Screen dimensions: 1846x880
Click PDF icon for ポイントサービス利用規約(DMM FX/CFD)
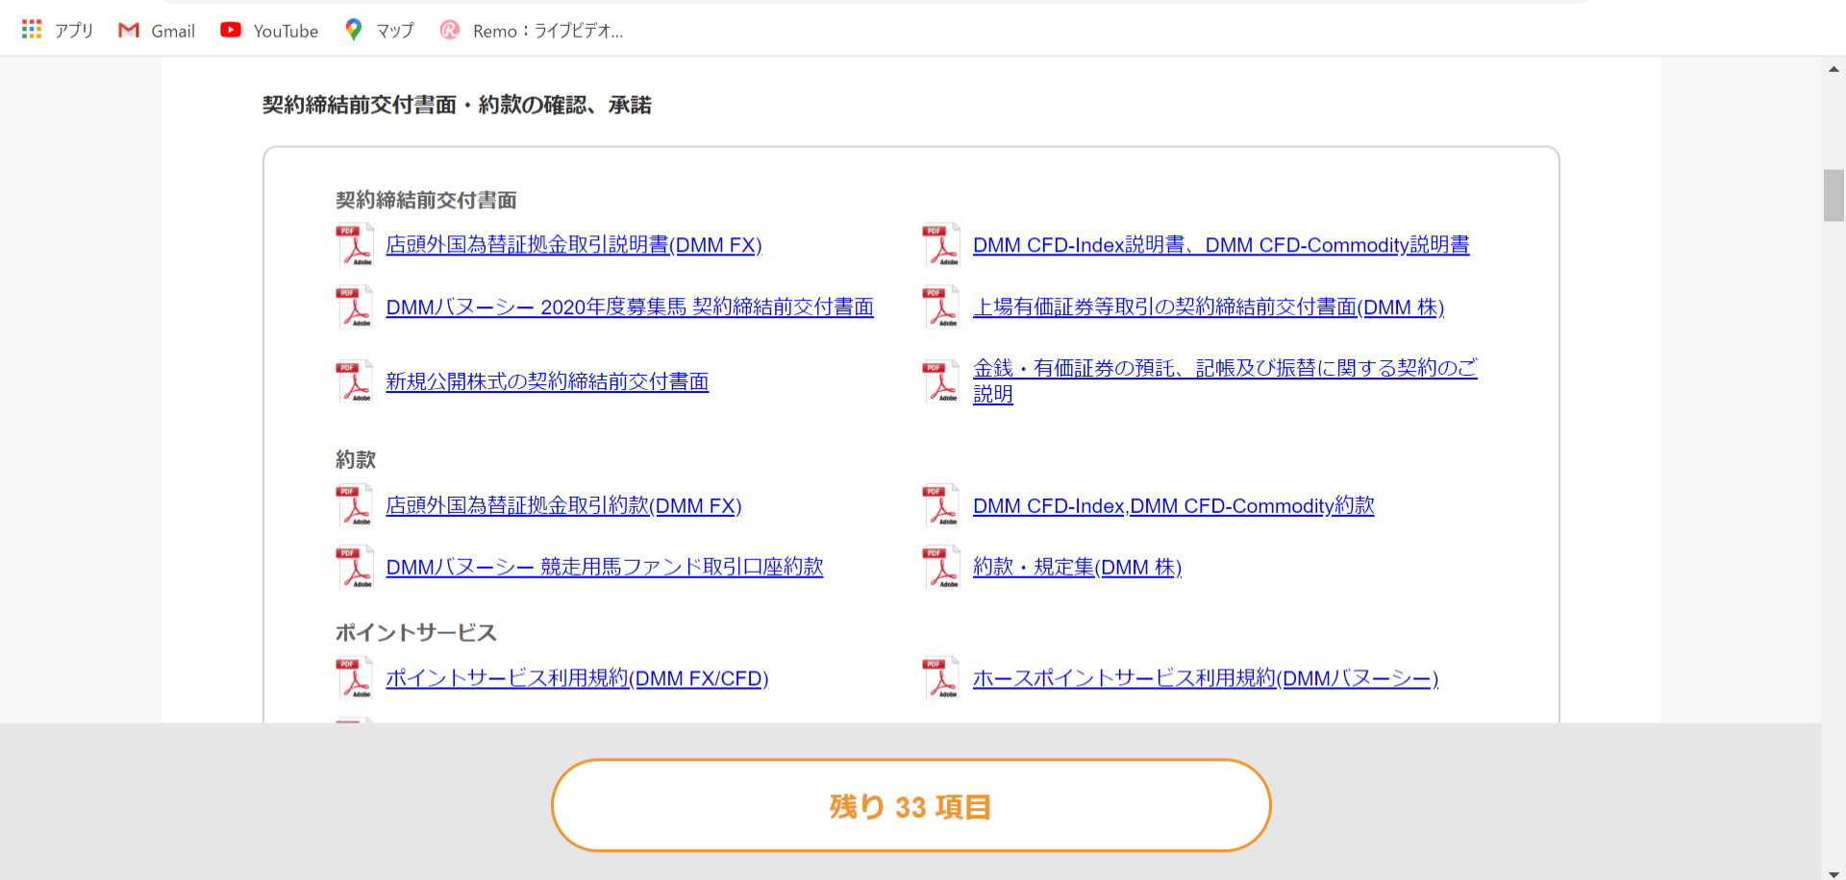(354, 678)
